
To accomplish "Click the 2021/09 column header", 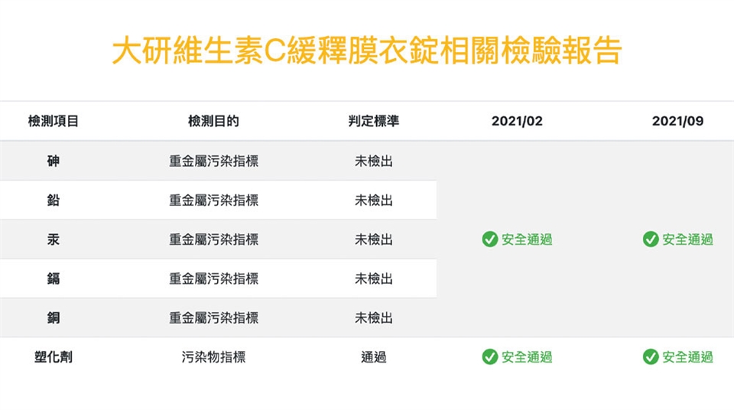I will pyautogui.click(x=677, y=121).
